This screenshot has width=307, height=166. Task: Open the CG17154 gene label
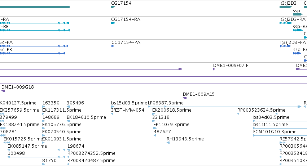[121, 3]
